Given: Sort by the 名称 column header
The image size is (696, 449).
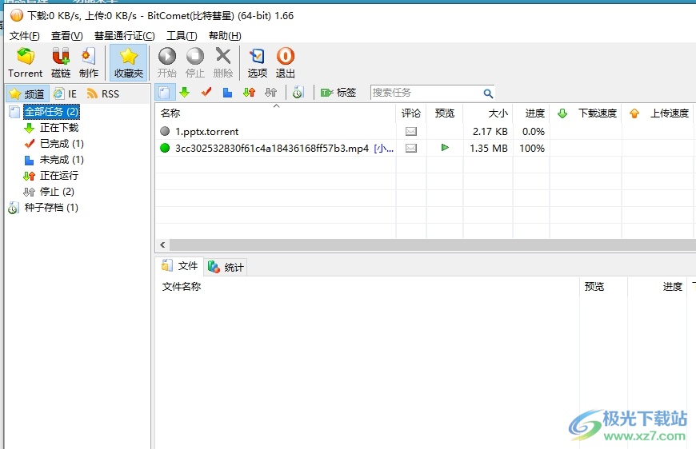Looking at the screenshot, I should 275,113.
